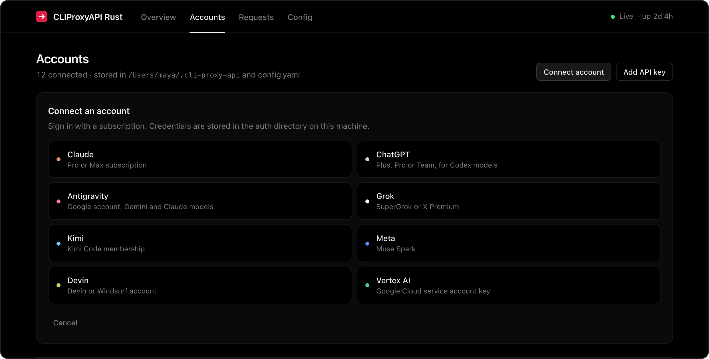Cancel the connect account panel
The width and height of the screenshot is (709, 359).
tap(65, 323)
